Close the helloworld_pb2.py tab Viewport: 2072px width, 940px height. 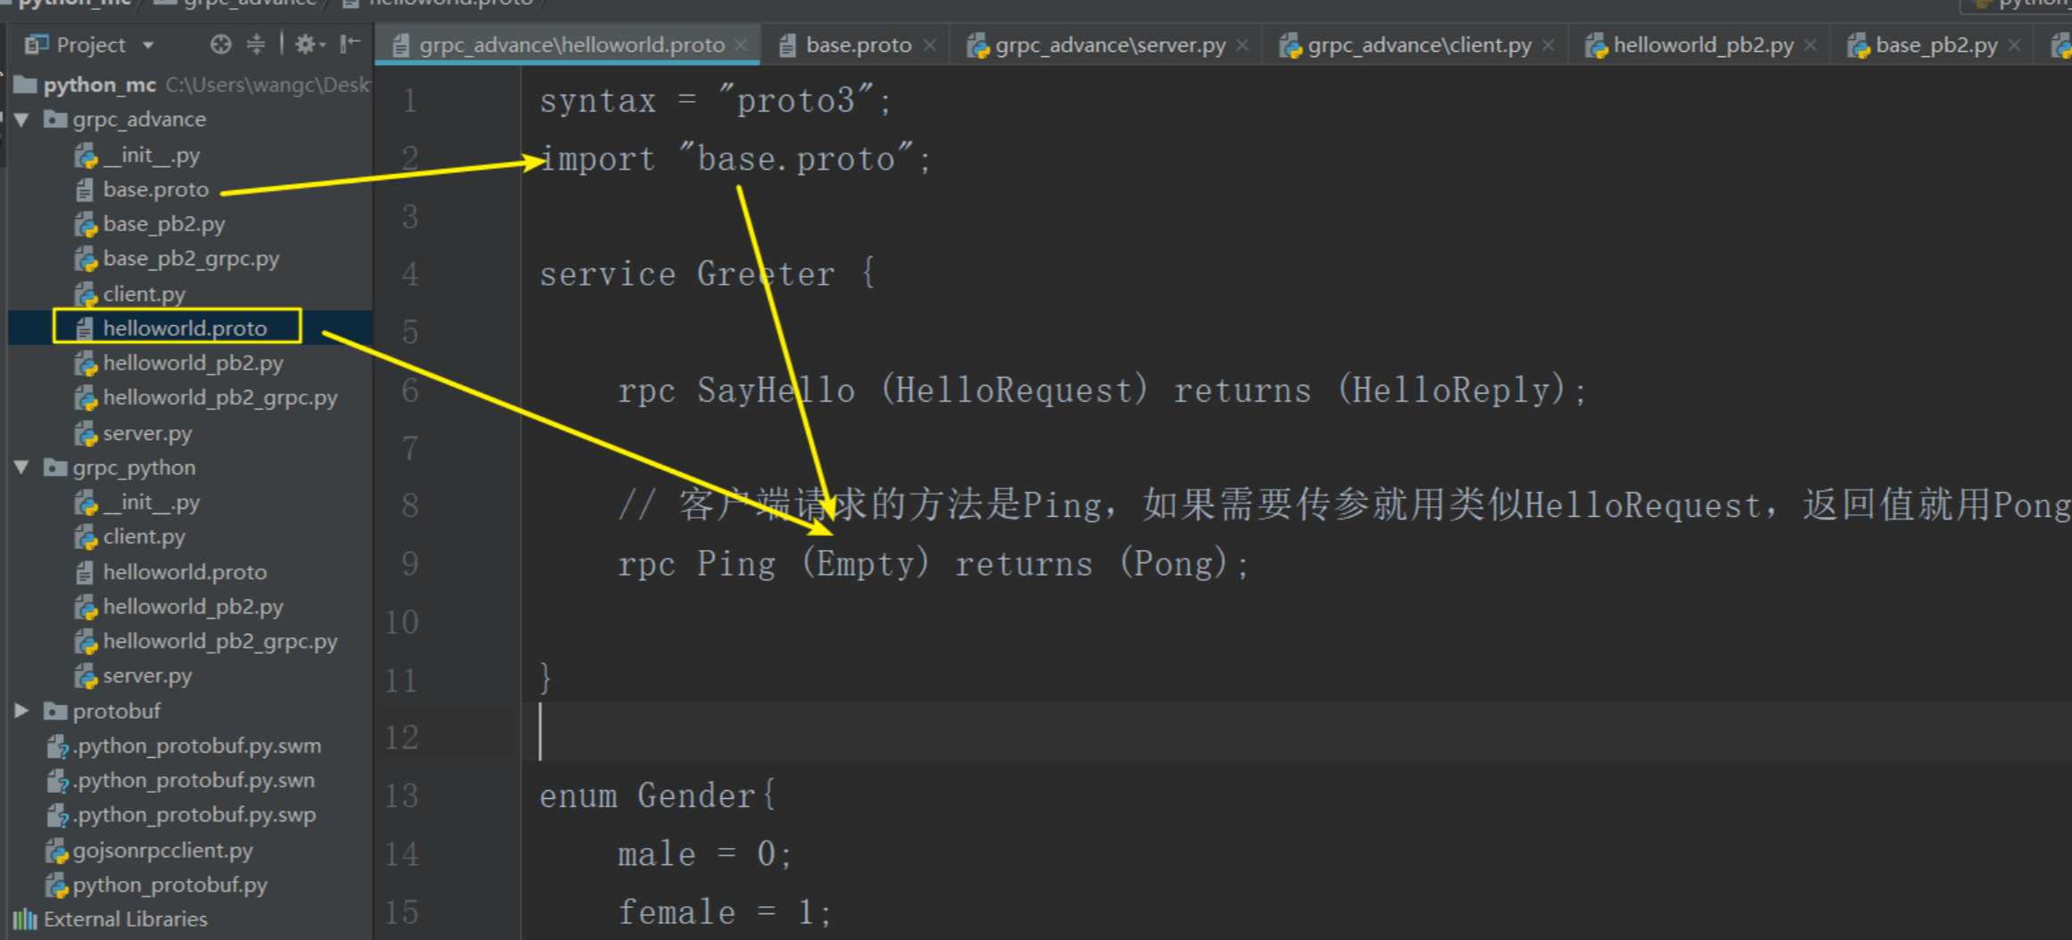pyautogui.click(x=1810, y=45)
